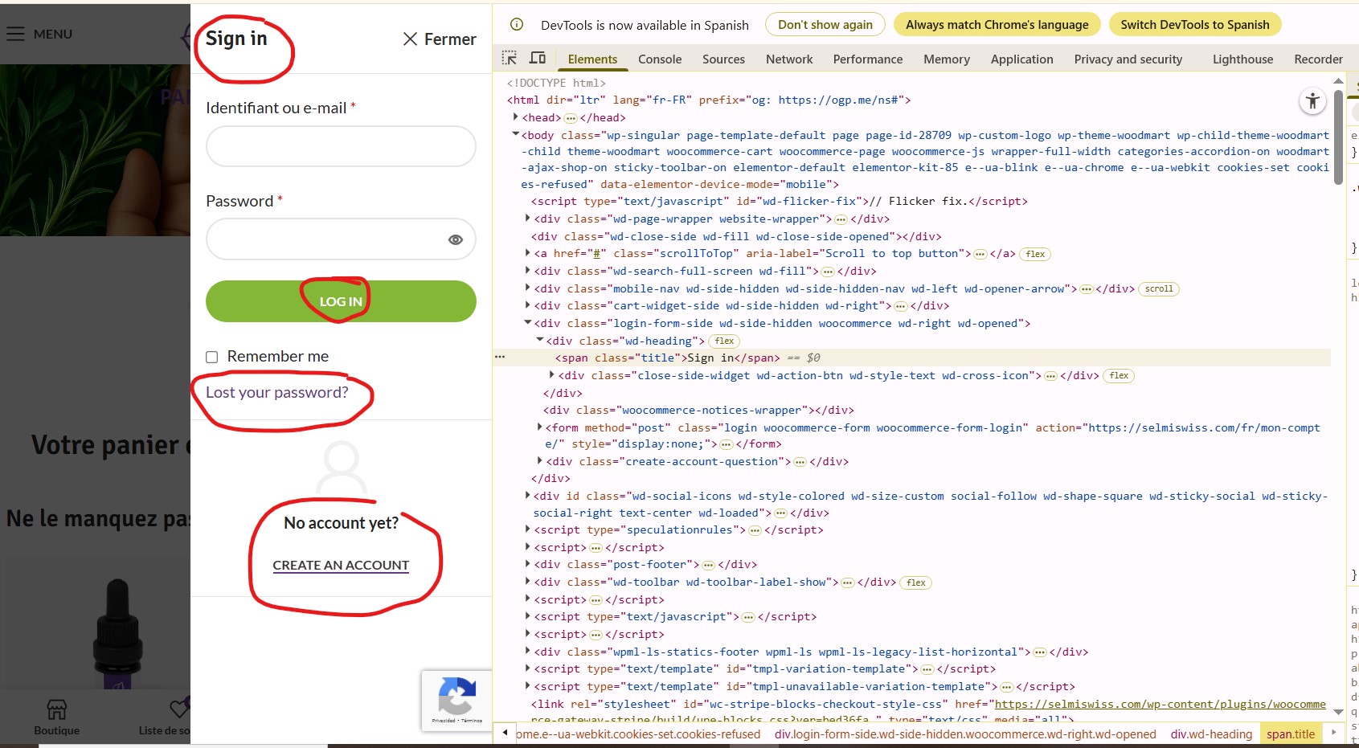Click the DevTools info notice icon

[x=517, y=24]
